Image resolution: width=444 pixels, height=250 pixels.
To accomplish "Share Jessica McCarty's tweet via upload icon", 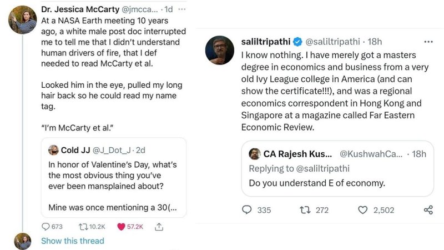I will pos(159,227).
